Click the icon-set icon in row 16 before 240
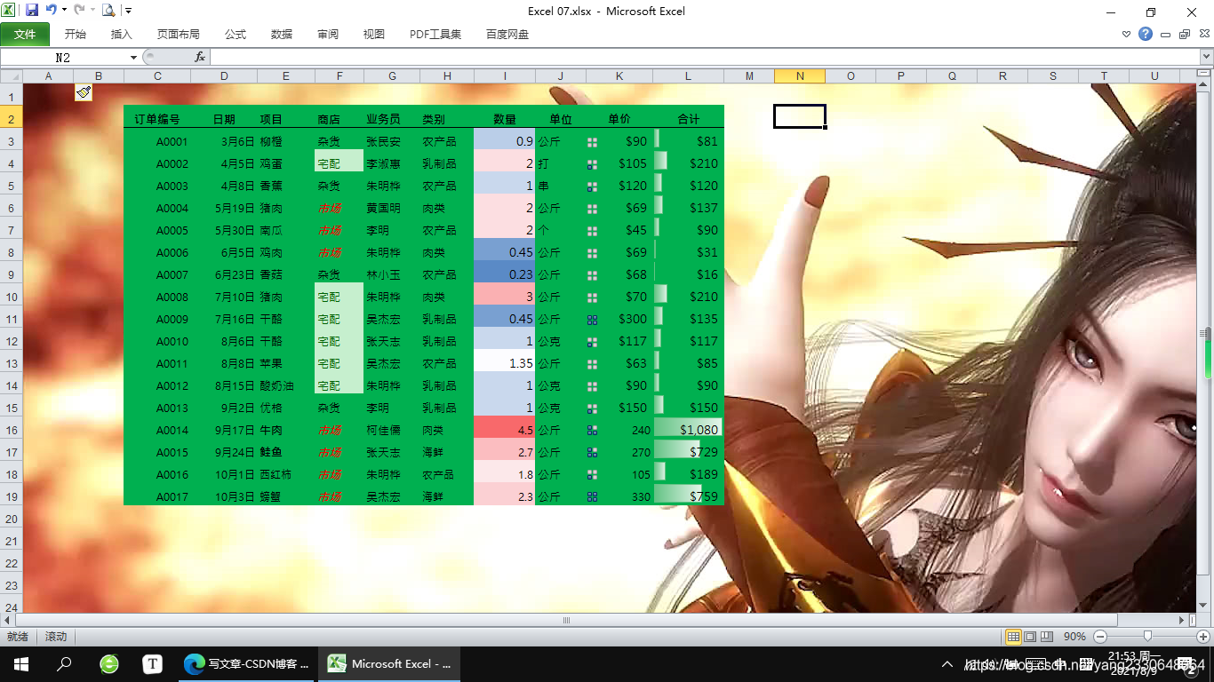This screenshot has width=1214, height=682. pos(592,431)
